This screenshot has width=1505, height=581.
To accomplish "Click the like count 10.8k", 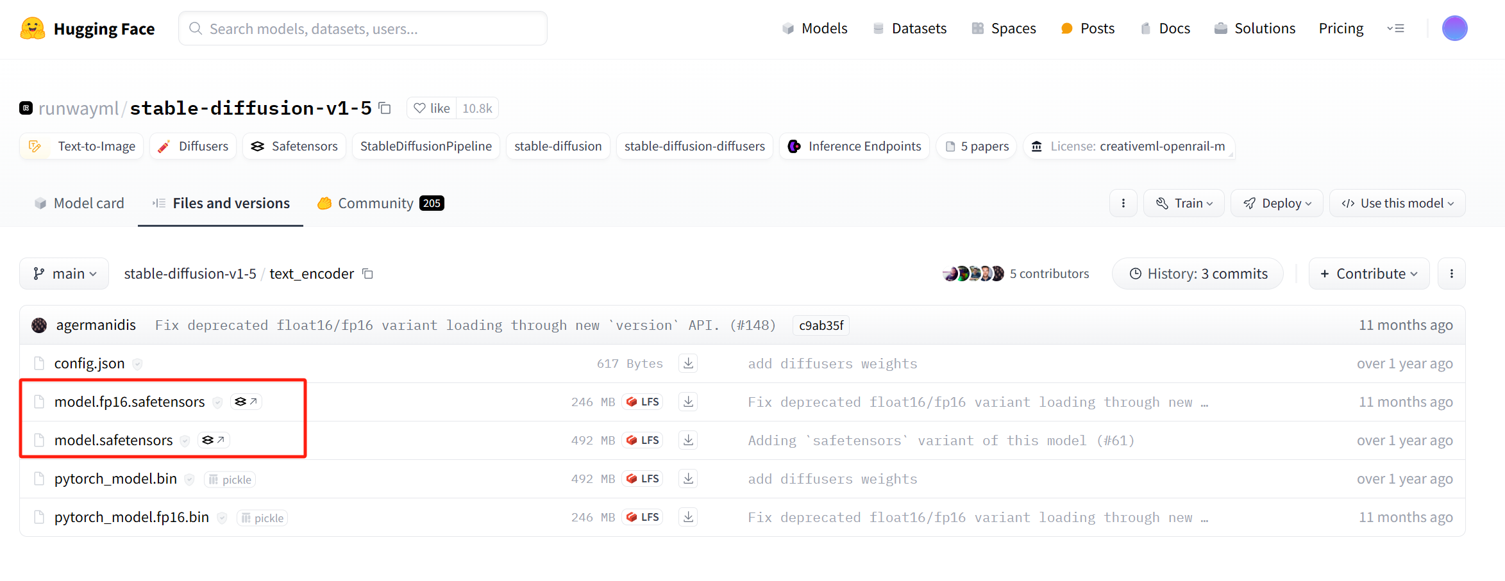I will pos(477,108).
